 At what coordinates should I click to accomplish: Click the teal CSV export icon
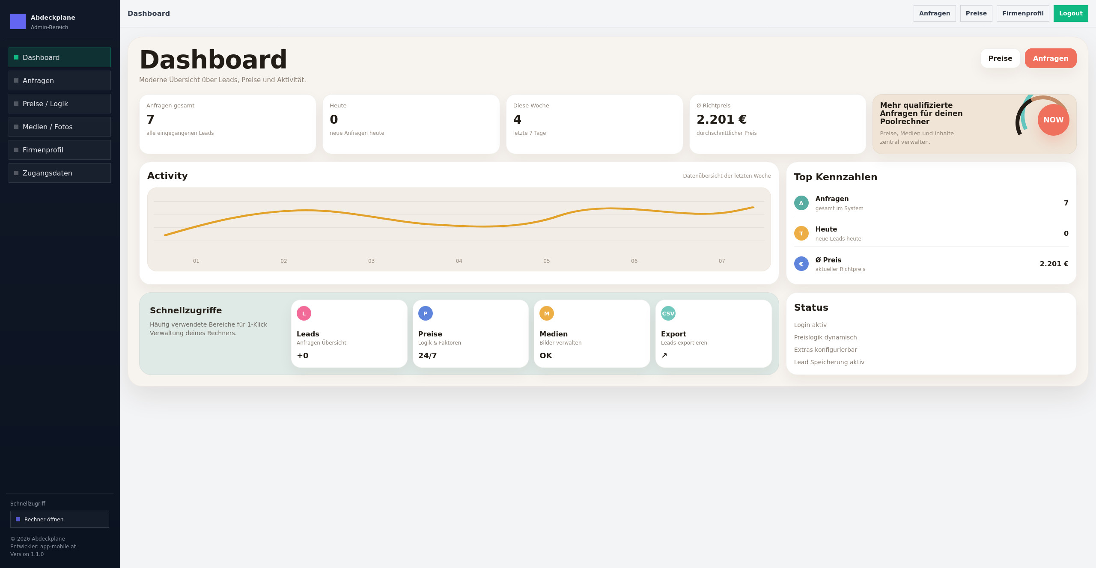point(668,313)
